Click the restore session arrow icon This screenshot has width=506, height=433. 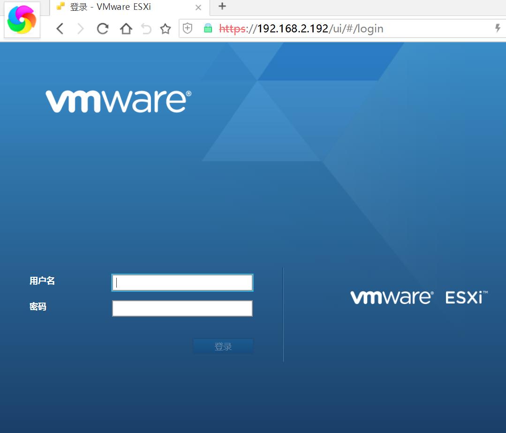146,29
